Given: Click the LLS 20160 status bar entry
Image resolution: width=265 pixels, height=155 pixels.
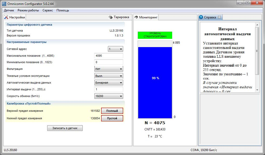Looking at the screenshot, I should pyautogui.click(x=10, y=150).
